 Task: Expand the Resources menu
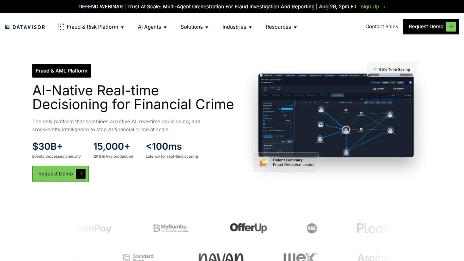point(281,27)
